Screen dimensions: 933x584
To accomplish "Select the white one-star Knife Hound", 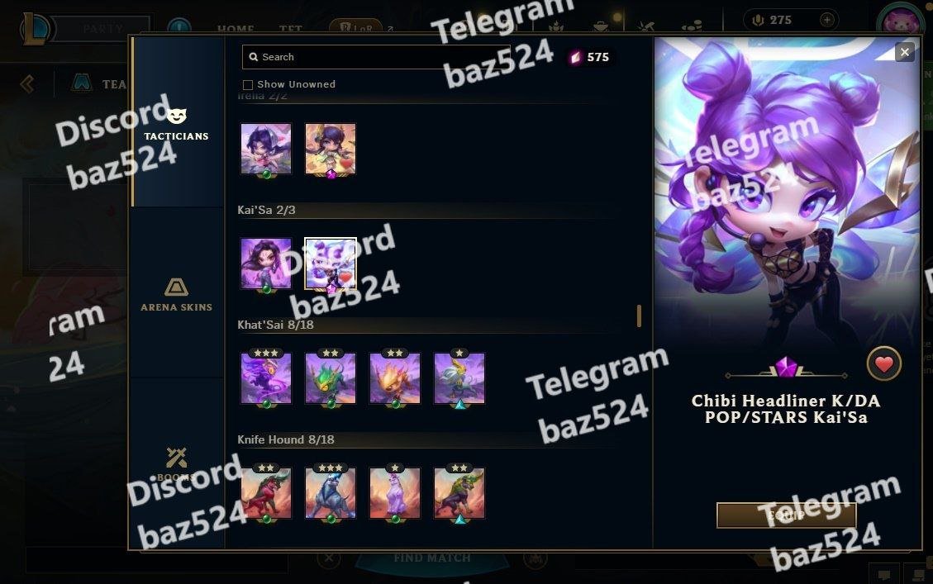I will click(x=394, y=493).
